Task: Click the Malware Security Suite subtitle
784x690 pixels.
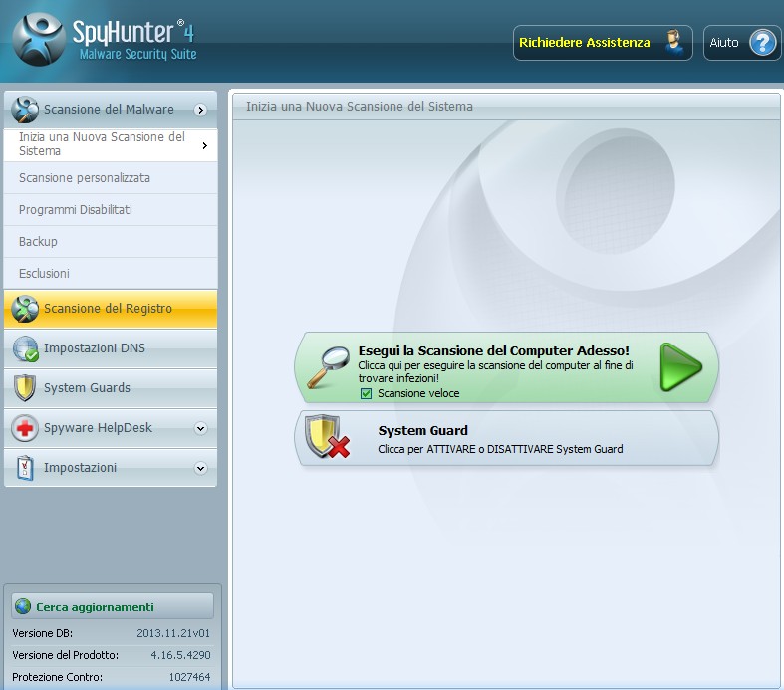Action: (x=138, y=54)
